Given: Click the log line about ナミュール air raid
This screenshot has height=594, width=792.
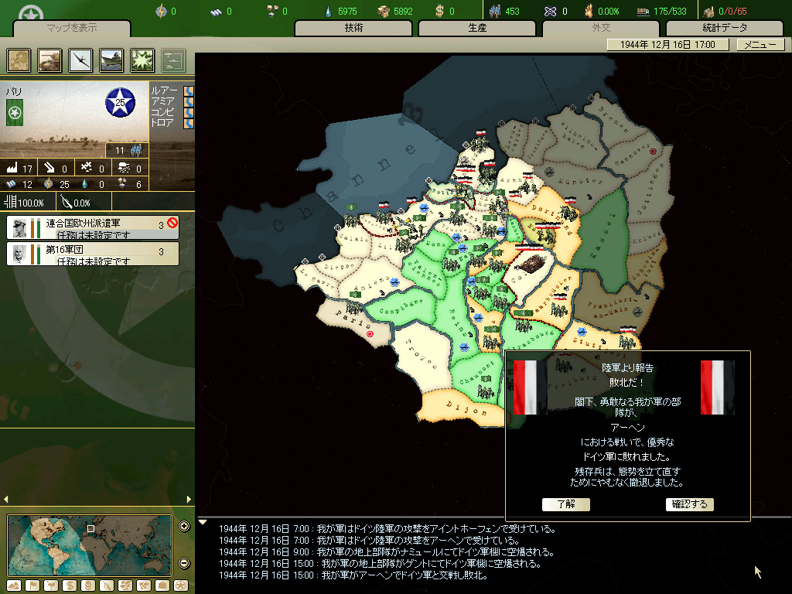Looking at the screenshot, I should pos(387,552).
